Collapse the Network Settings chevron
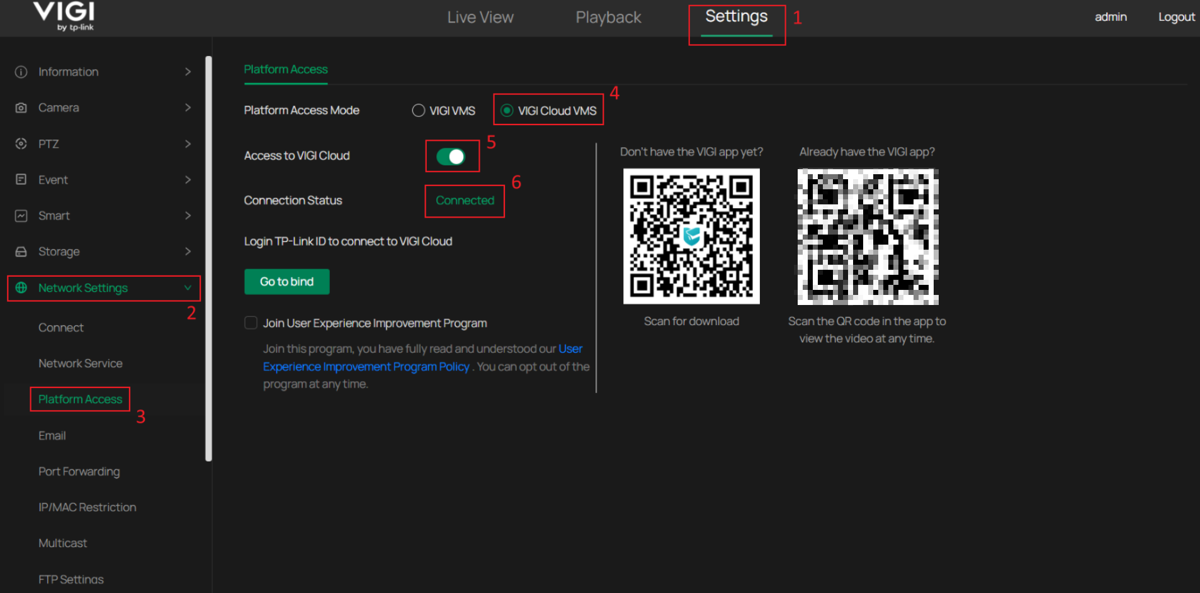The width and height of the screenshot is (1200, 593). 188,287
